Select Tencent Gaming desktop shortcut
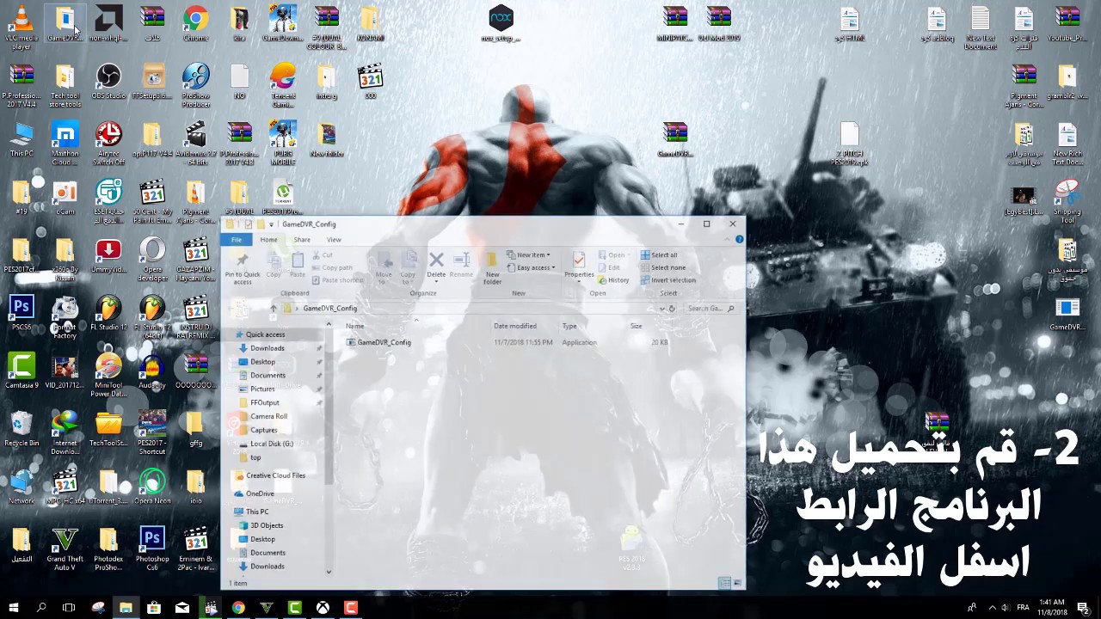The height and width of the screenshot is (619, 1101). [x=283, y=86]
